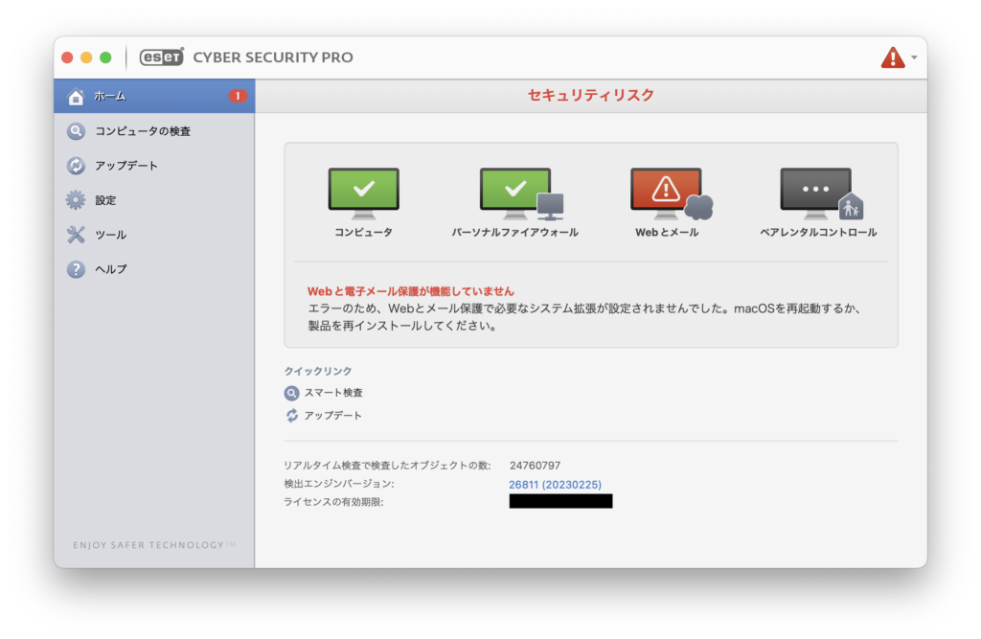Click the 検出エンジンバージョン label

339,484
